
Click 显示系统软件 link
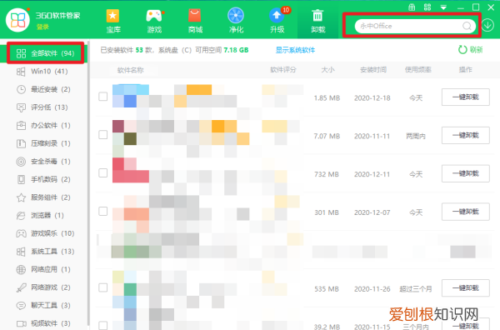295,50
